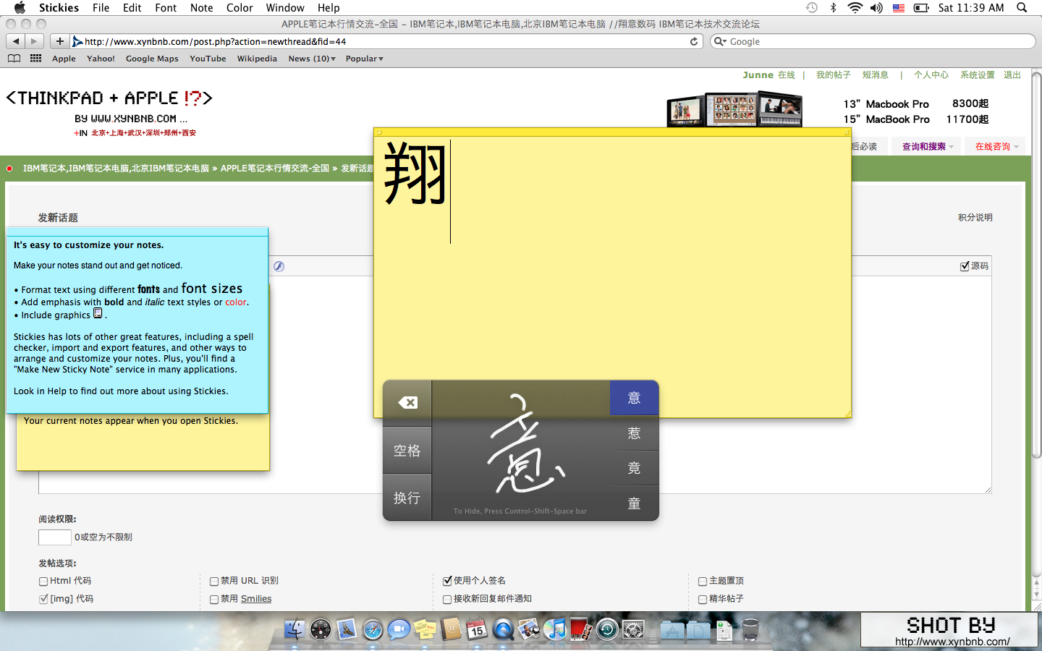Open Spotlight search magnifier
This screenshot has width=1042, height=651.
pyautogui.click(x=1022, y=7)
